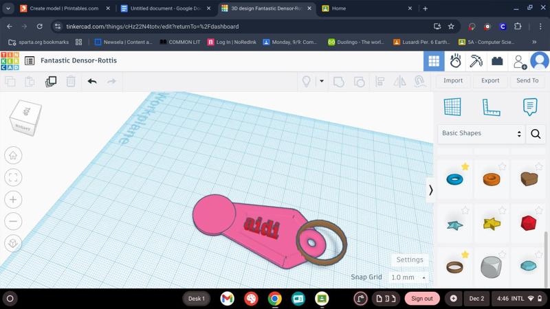The image size is (550, 309).
Task: Pick the brown ring shape
Action: tap(454, 267)
